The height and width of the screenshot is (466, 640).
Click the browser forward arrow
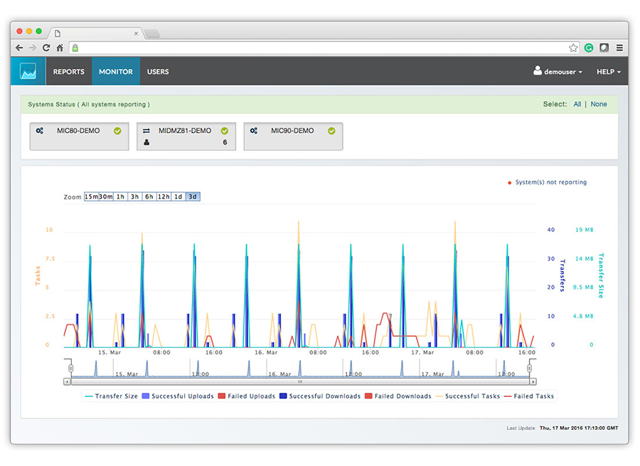[33, 48]
